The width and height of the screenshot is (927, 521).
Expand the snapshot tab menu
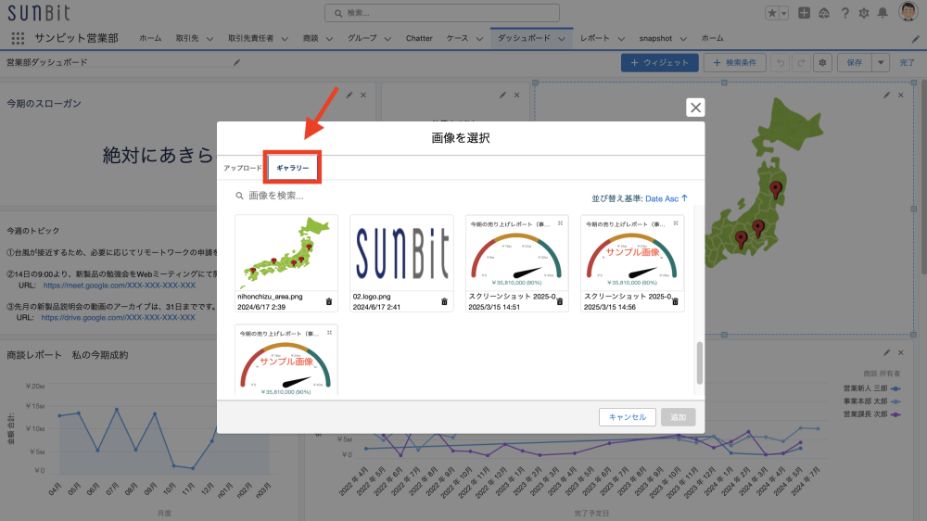(683, 39)
